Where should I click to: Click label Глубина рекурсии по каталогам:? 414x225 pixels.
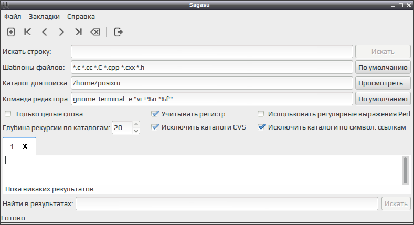click(x=56, y=127)
